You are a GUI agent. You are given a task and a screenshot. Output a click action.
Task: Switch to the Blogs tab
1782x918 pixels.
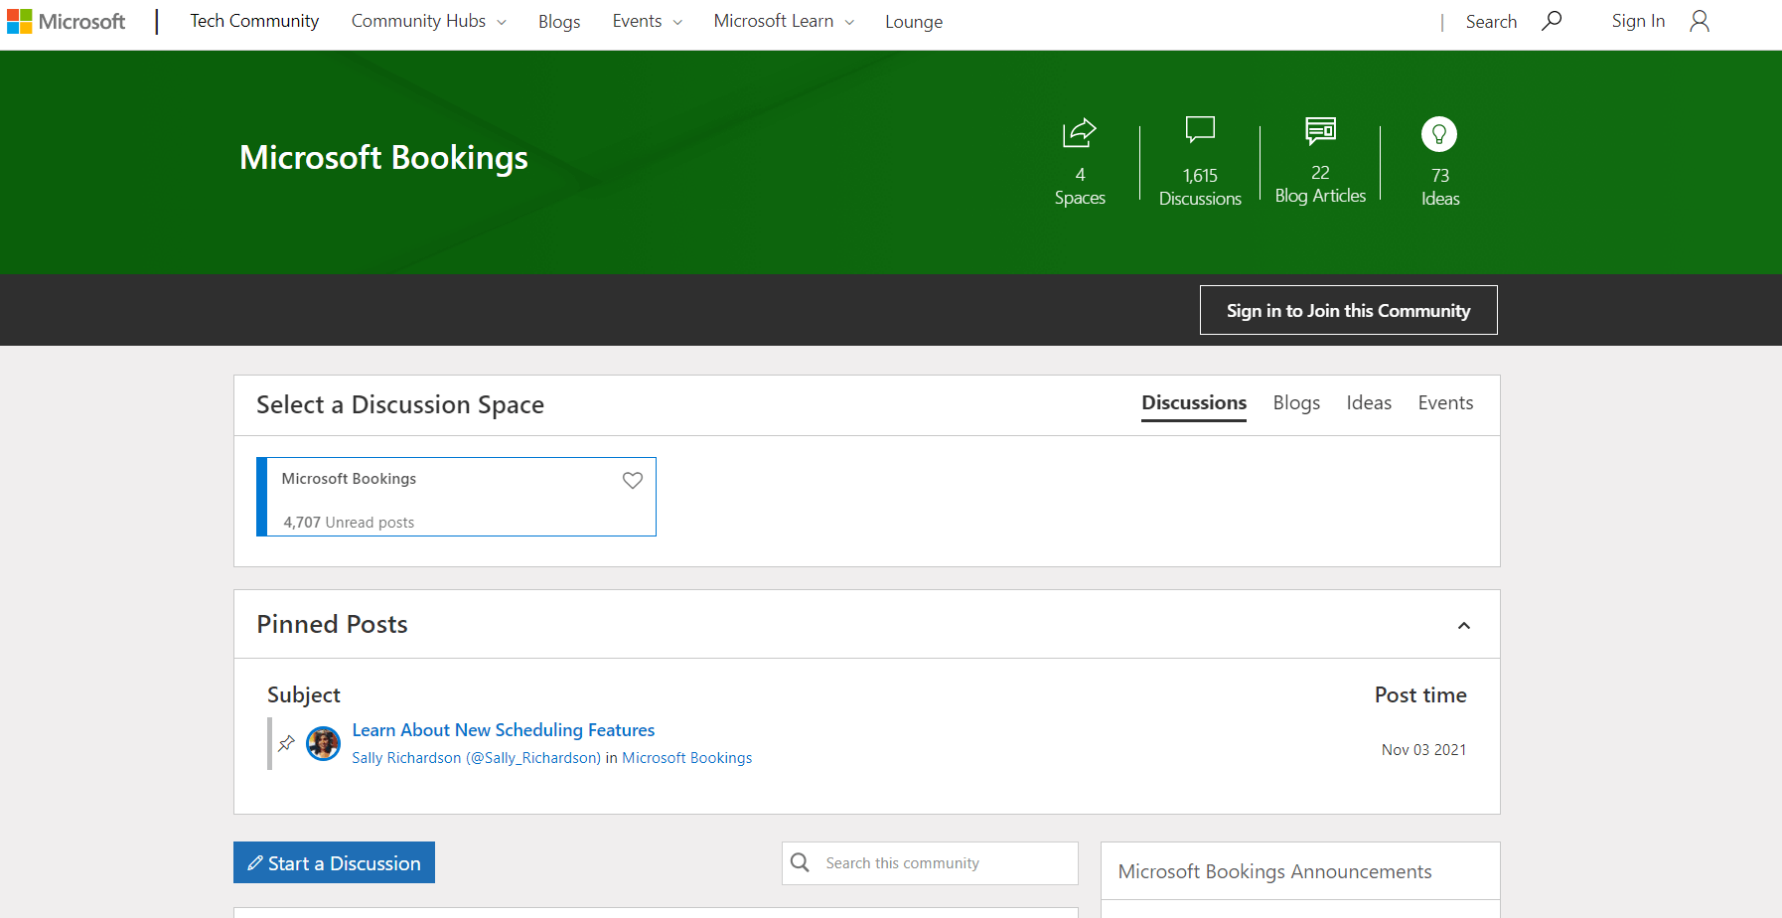(x=1296, y=402)
